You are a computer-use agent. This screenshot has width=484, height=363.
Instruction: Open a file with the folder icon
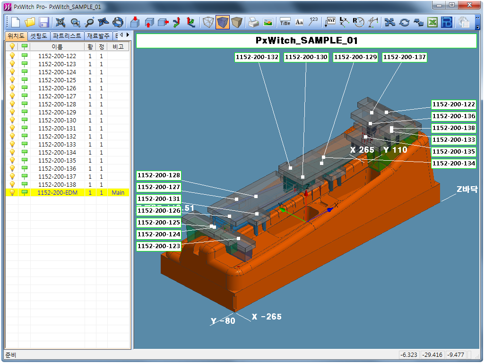click(30, 22)
